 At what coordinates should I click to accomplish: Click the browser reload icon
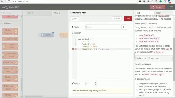coord(9,1)
